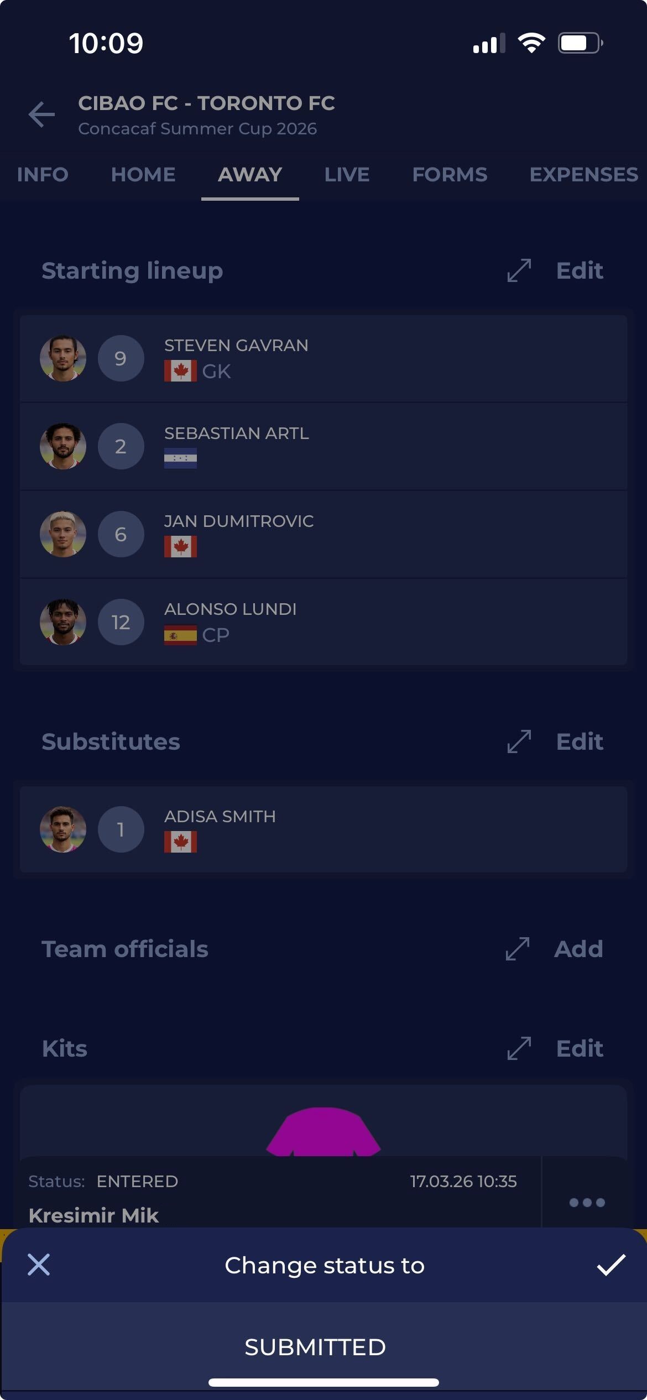Image resolution: width=647 pixels, height=1400 pixels.
Task: Expand the Kits section view
Action: (x=519, y=1048)
